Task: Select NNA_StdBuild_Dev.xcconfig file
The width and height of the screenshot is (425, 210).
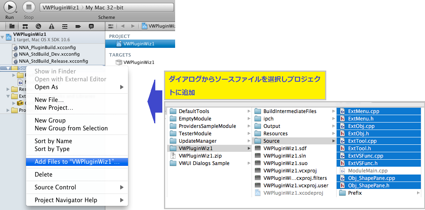Action: tap(49, 54)
